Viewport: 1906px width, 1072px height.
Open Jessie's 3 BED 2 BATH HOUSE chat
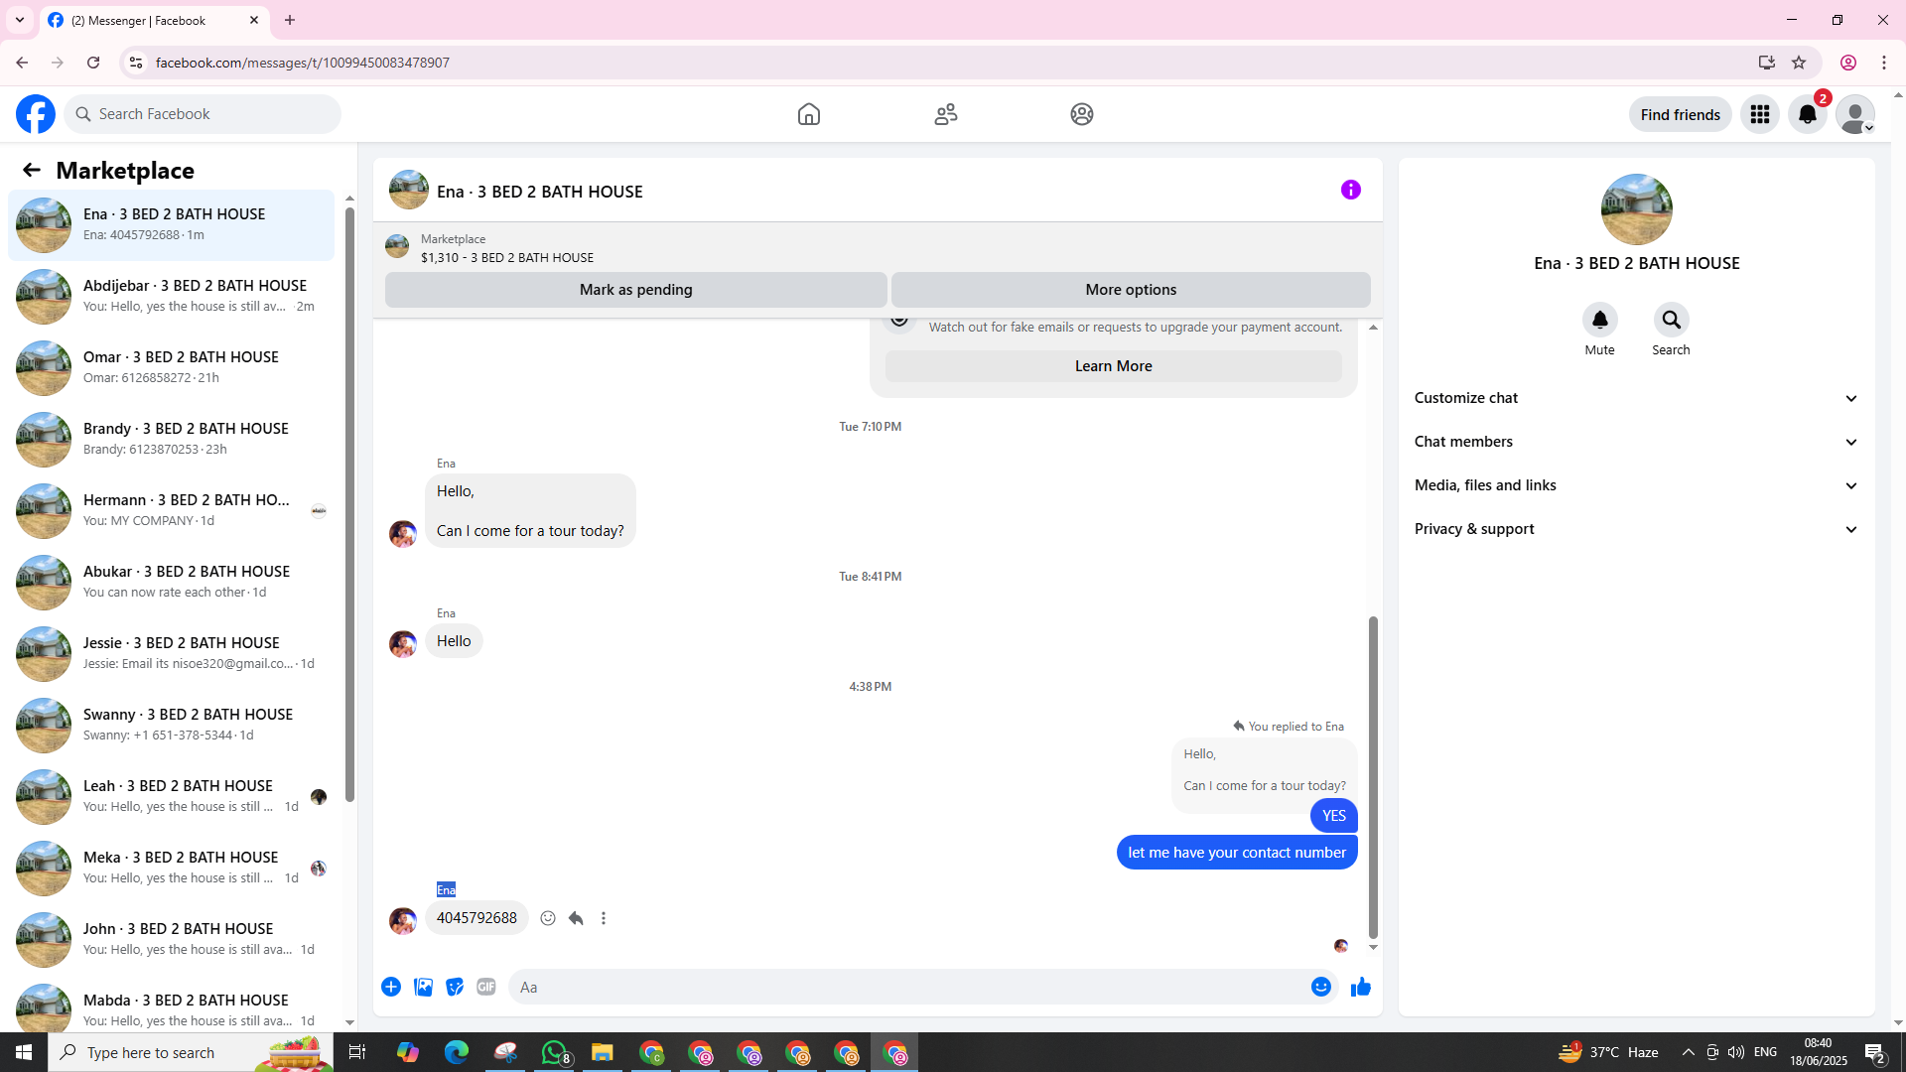[171, 654]
